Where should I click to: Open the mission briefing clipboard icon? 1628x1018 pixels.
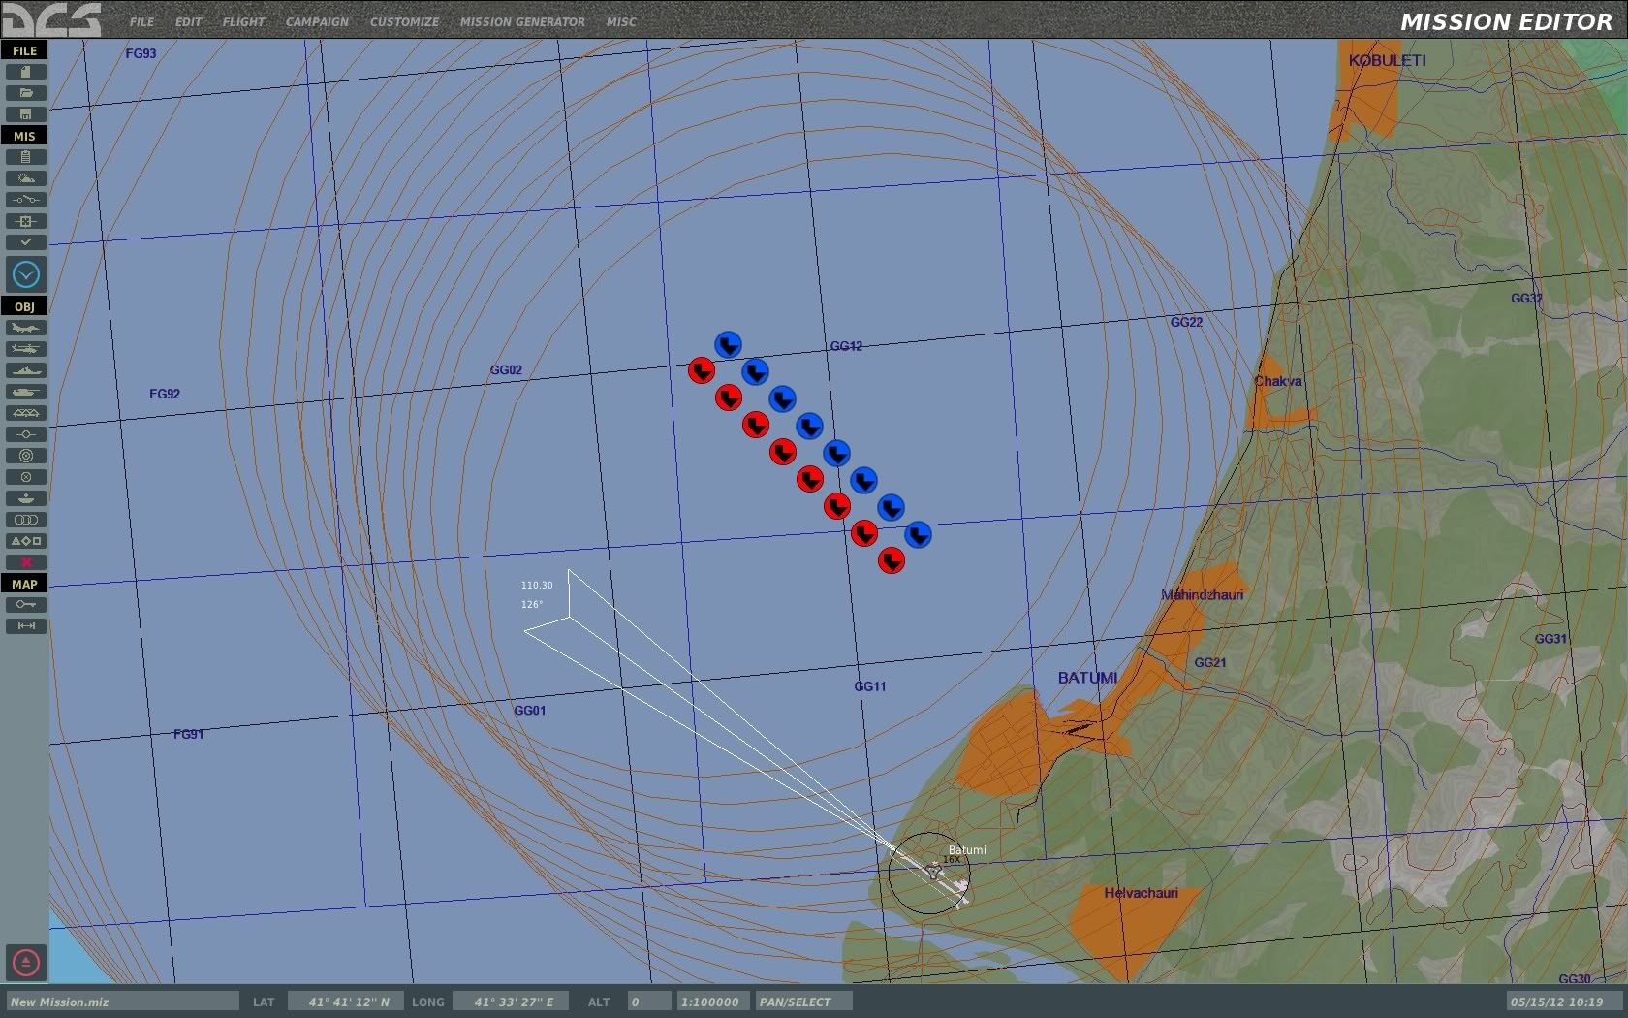(x=26, y=157)
